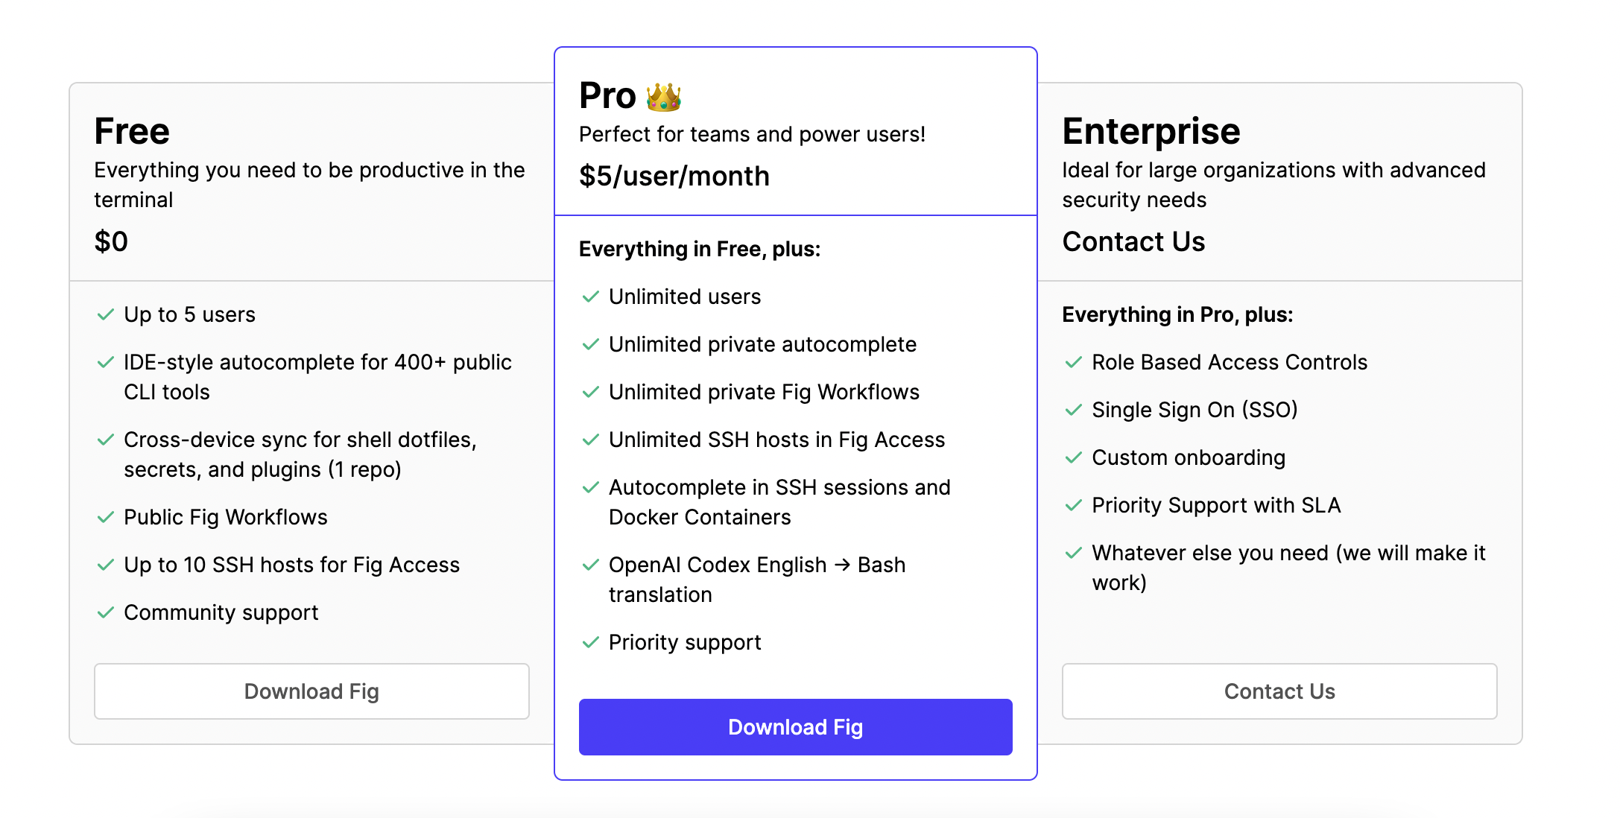The image size is (1620, 818).
Task: Click the checkmark next to Community support
Action: pyautogui.click(x=105, y=613)
